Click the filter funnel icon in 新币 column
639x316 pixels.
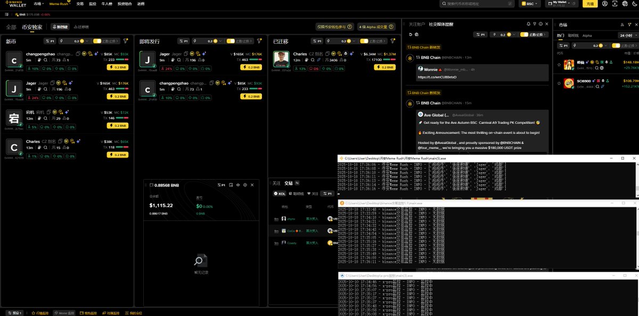tap(126, 40)
